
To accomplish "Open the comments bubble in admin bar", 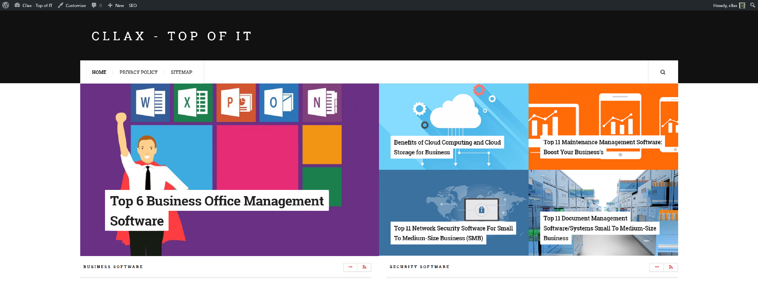I will coord(96,5).
